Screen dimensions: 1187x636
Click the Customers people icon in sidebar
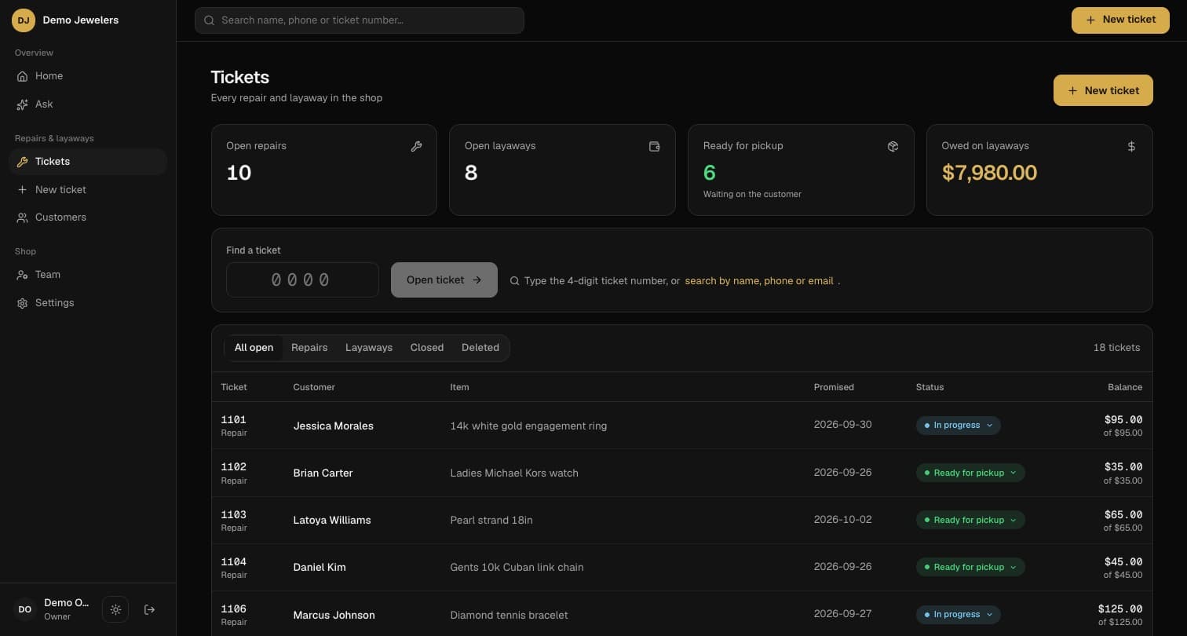[x=22, y=217]
